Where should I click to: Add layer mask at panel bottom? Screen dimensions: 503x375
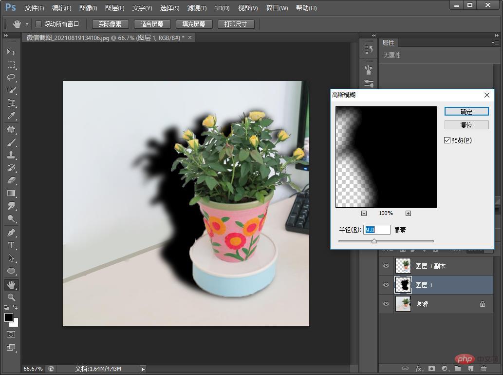(431, 368)
